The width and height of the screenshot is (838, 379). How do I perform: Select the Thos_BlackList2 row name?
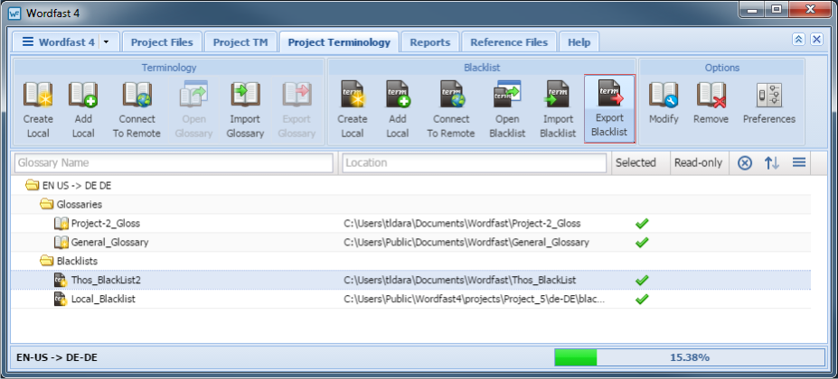click(x=106, y=280)
